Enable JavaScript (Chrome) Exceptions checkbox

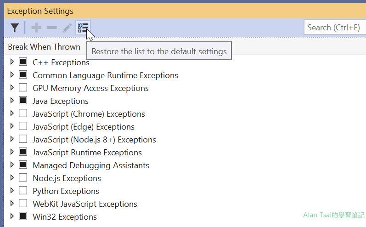coord(23,113)
